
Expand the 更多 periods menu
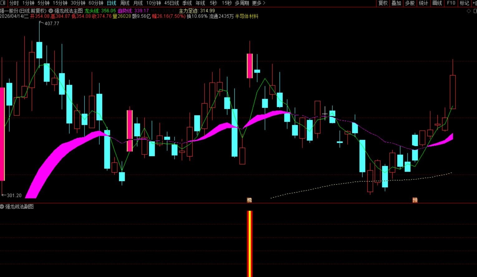[x=258, y=3]
